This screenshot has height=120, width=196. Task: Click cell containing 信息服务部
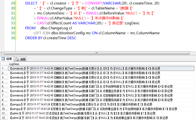point(101,96)
